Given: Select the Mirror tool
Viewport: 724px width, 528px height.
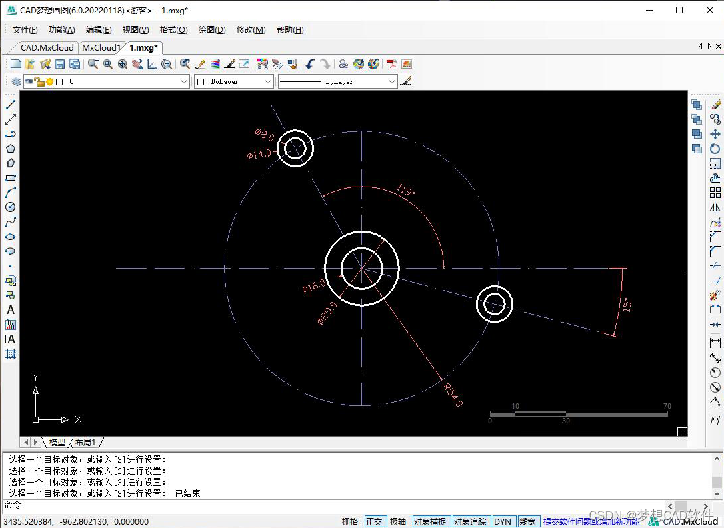Looking at the screenshot, I should [715, 207].
